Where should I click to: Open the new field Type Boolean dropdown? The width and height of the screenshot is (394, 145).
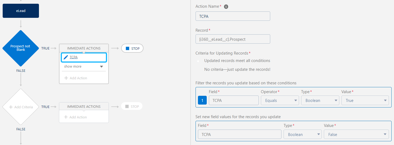(303, 134)
